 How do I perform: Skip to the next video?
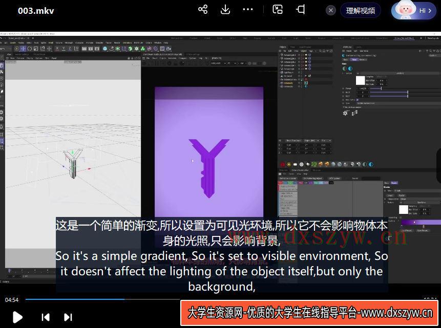[x=68, y=317]
